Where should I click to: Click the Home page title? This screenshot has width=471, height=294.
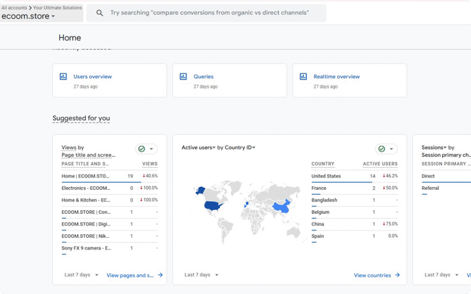(70, 38)
